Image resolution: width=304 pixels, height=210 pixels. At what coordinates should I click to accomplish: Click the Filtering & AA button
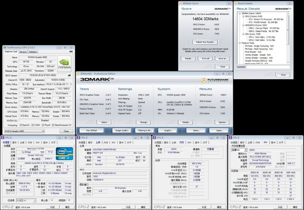145,130
